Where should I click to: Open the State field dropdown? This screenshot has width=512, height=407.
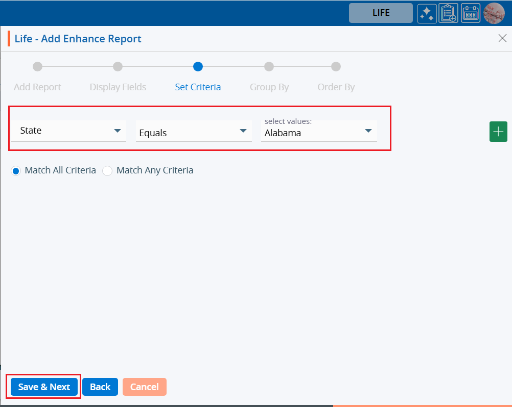pos(68,131)
